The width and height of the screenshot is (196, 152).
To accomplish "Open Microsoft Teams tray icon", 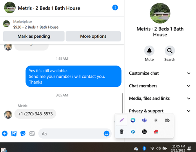I will (x=144, y=120).
